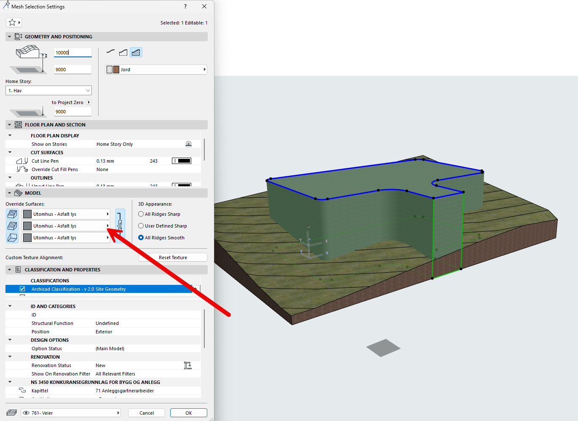
Task: Click the to Project Zero arrow button
Action: tap(88, 102)
